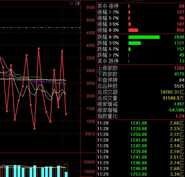This screenshot has width=185, height=177.
Task: Click the tick price 1242.00
Action: (139, 146)
